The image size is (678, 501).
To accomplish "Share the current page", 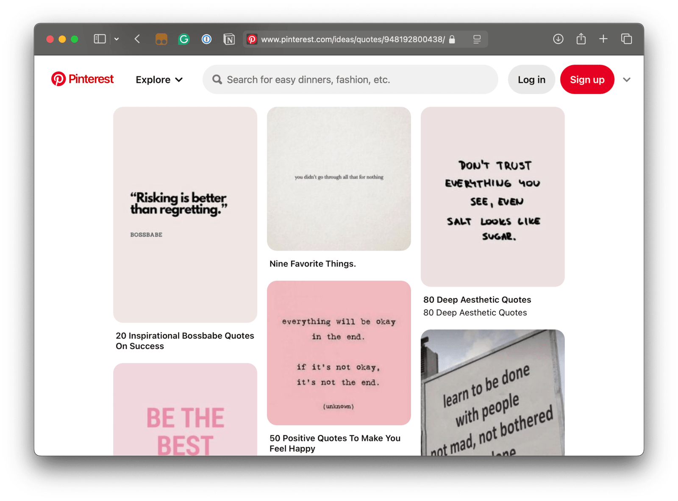I will (x=581, y=39).
